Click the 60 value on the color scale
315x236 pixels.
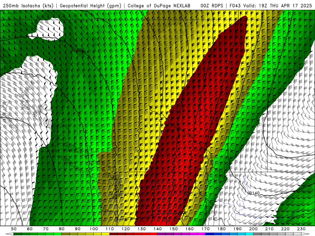pos(30,229)
